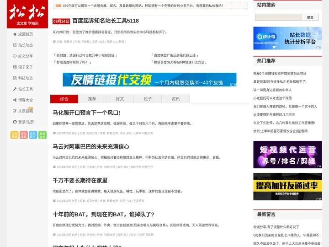This screenshot has height=247, width=329.
Task: Open hot link 惨烈!上半年超百万家餐饮企业倒闭
Action: tap(280, 131)
